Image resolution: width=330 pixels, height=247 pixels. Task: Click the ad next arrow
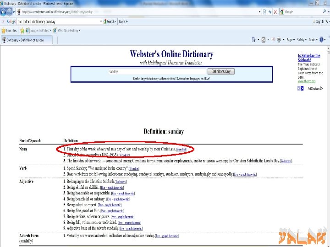click(x=302, y=88)
